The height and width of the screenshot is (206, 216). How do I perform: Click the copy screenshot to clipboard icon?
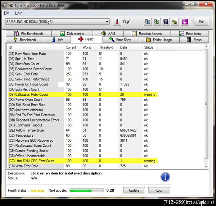157,22
